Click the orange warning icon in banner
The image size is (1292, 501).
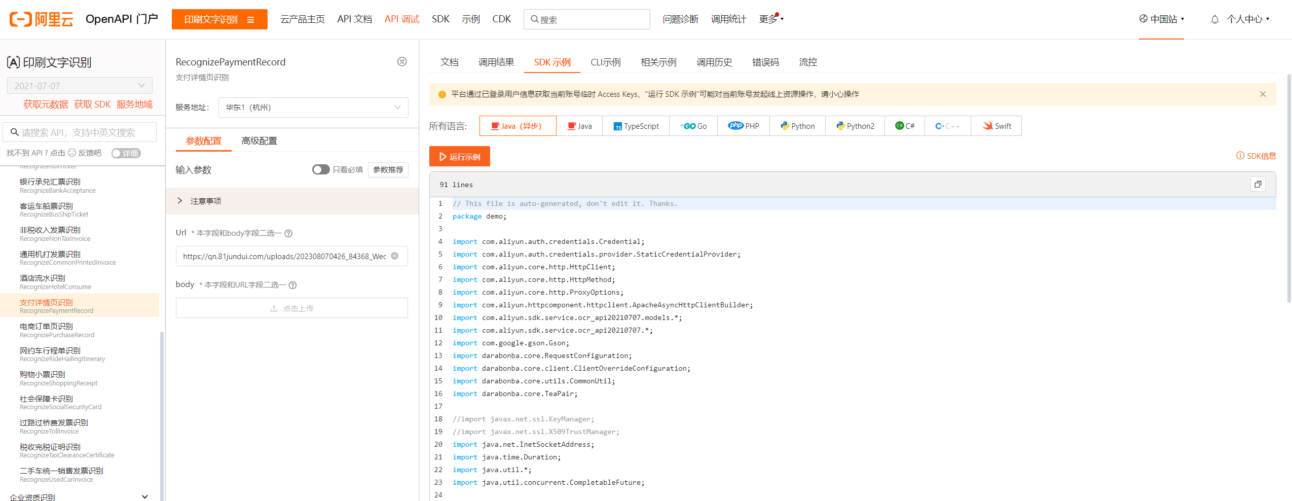click(x=441, y=94)
